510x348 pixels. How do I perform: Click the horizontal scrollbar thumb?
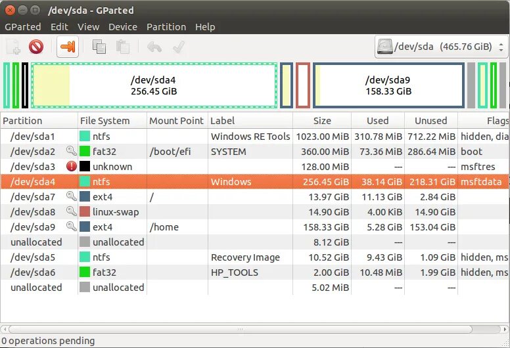tap(240, 329)
